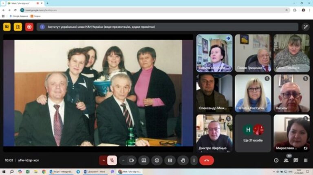313x175 pixels.
Task: Show the participants list panel
Action: coord(286,160)
